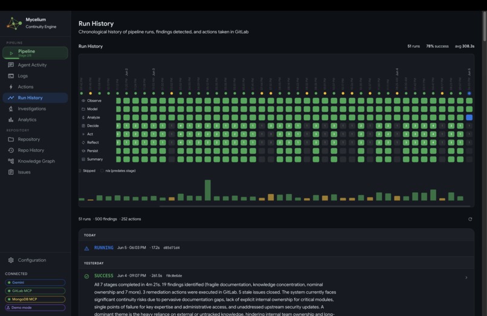Click the tallest duration bar in chart
The image size is (487, 316).
coord(208,190)
